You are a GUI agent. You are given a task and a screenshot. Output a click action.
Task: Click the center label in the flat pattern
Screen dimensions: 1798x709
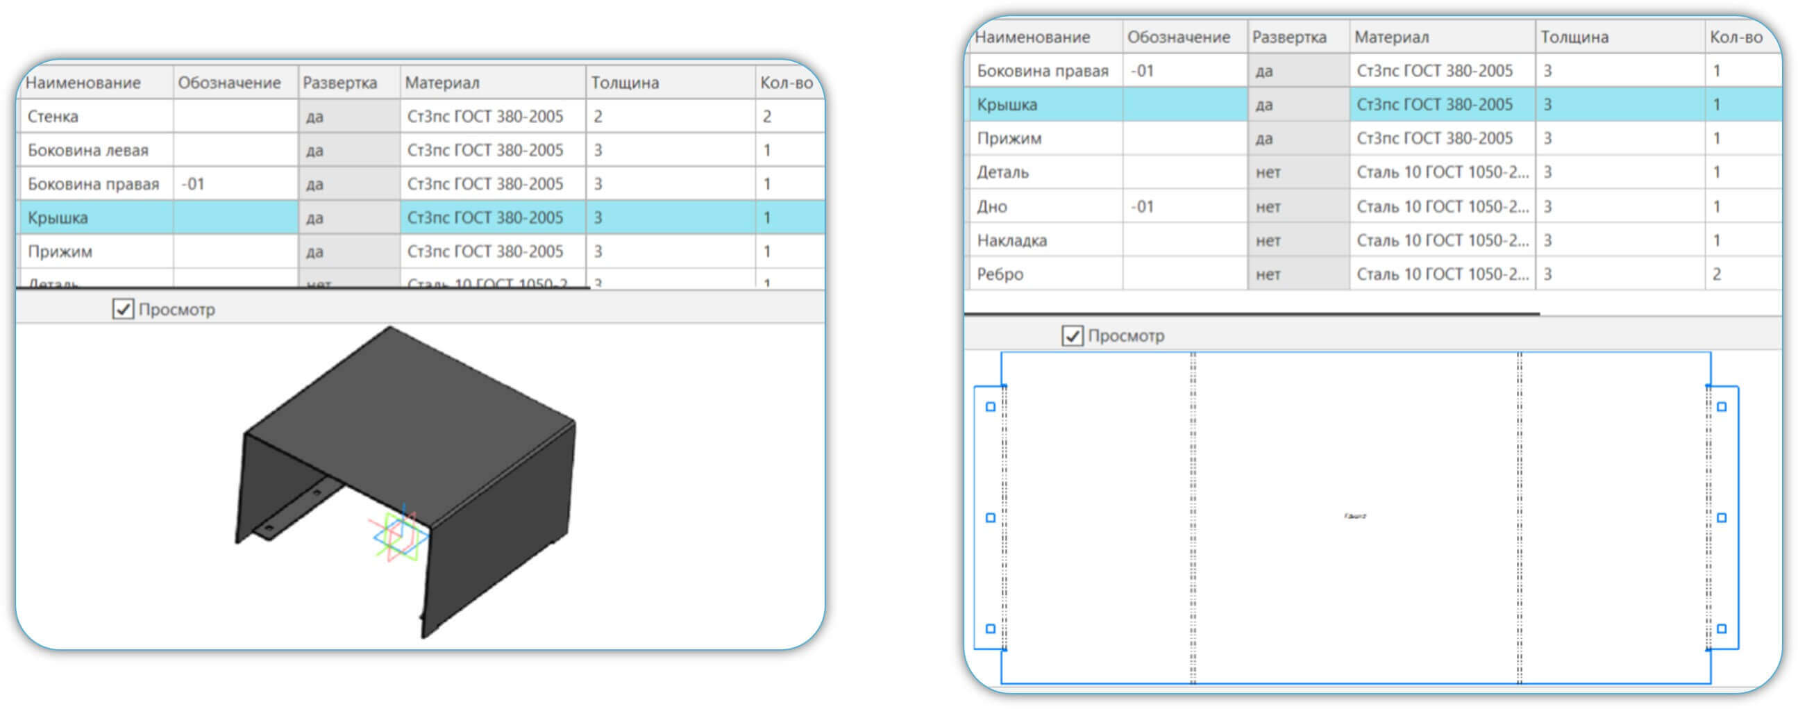coord(1354,516)
